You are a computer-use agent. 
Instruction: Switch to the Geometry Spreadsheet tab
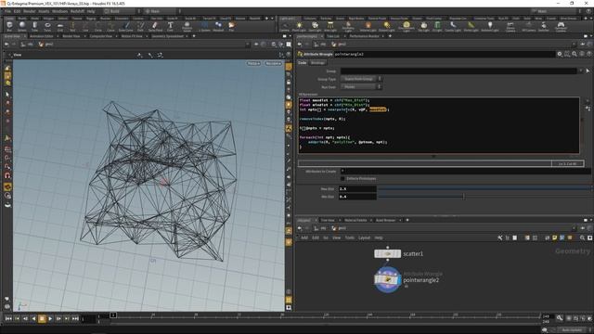(168, 36)
